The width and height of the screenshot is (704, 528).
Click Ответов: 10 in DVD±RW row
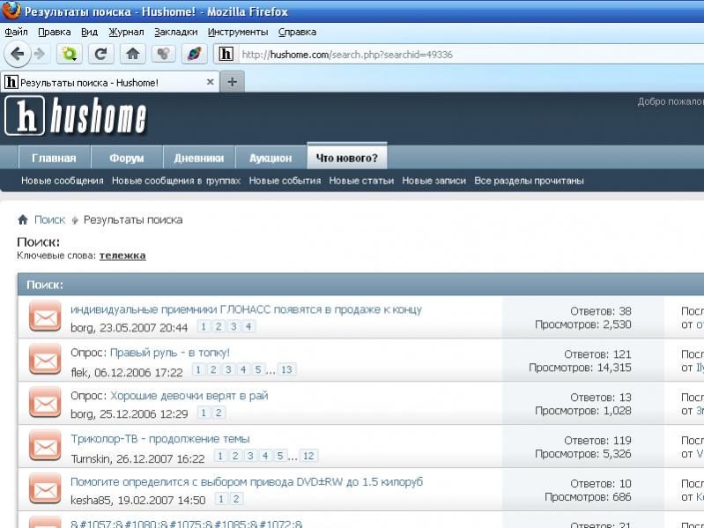(x=601, y=484)
